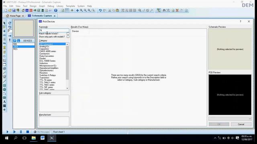Select the Junction dot mode tool
This screenshot has width=257, height=144.
click(4, 31)
